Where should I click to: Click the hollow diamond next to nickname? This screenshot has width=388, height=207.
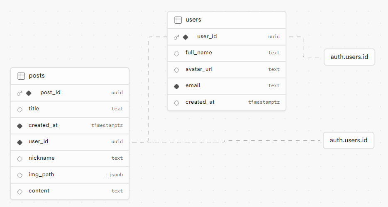tap(20, 159)
